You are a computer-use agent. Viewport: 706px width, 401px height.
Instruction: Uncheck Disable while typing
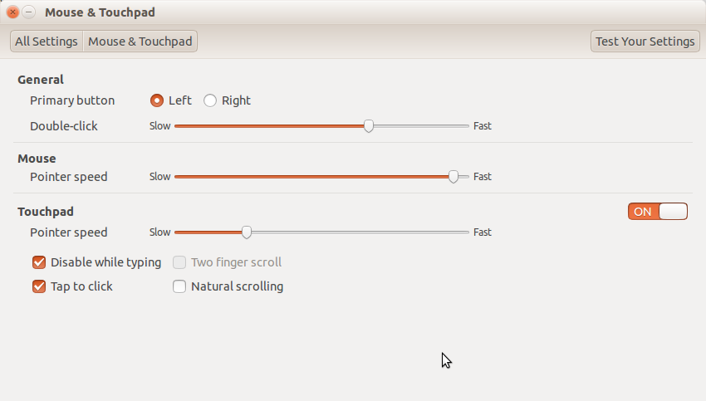pyautogui.click(x=39, y=262)
